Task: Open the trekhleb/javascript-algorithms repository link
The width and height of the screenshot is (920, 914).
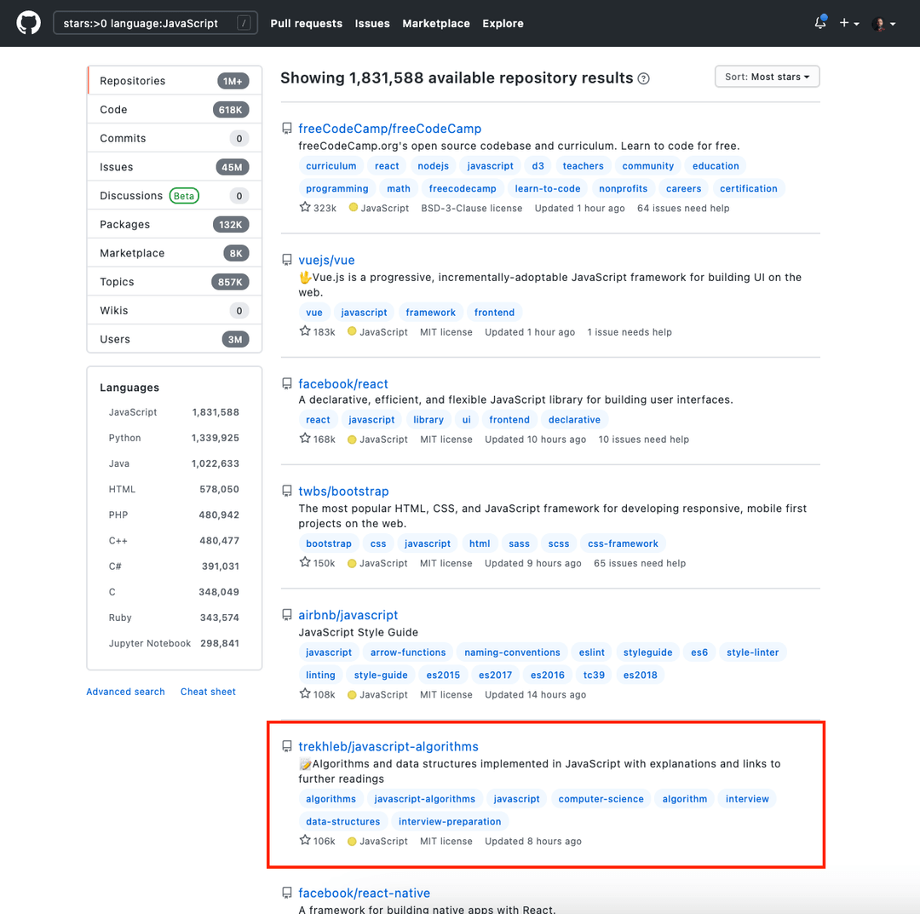Action: tap(388, 746)
